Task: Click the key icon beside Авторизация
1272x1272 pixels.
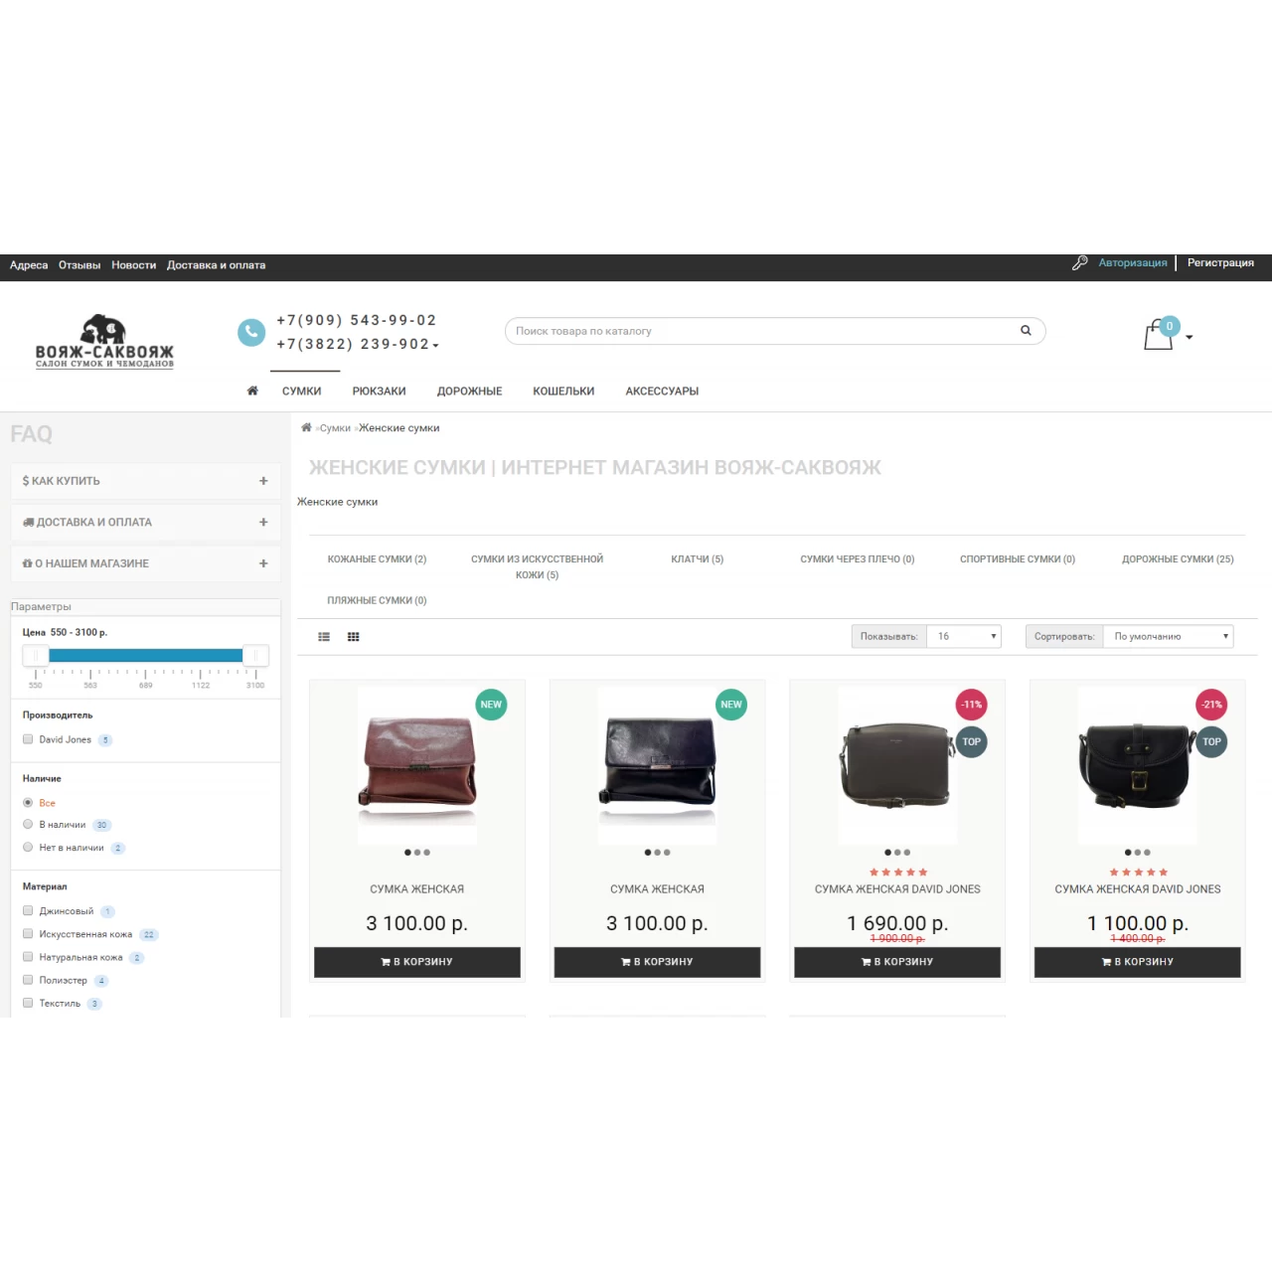Action: pyautogui.click(x=1080, y=263)
